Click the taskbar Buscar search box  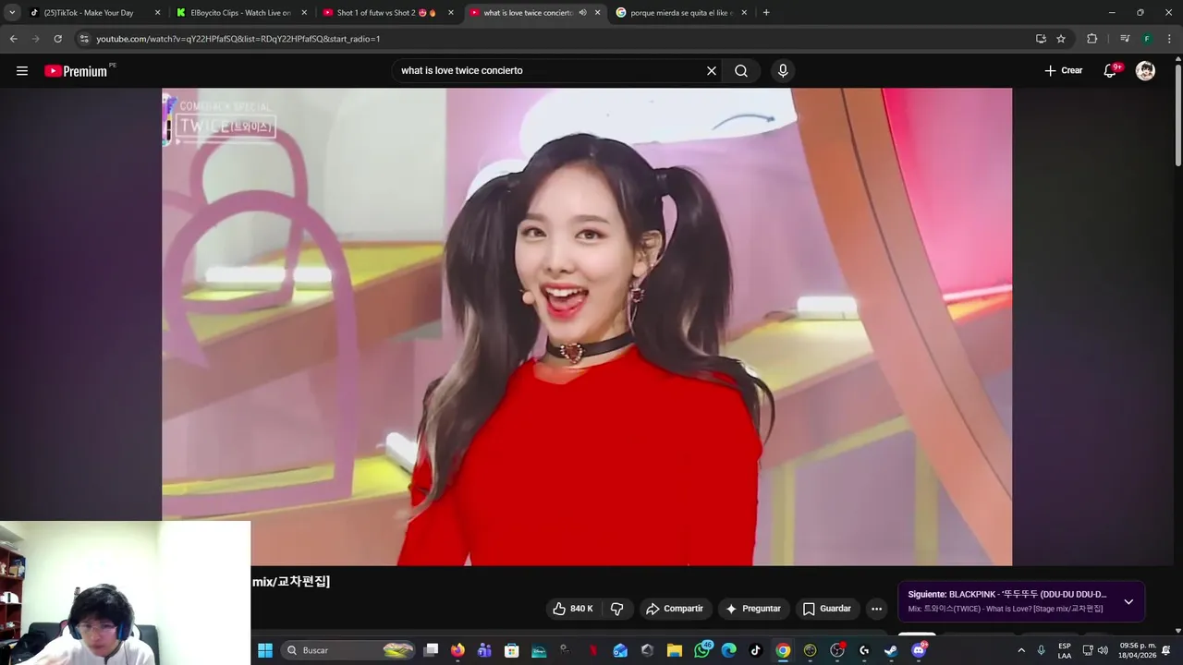pyautogui.click(x=349, y=650)
